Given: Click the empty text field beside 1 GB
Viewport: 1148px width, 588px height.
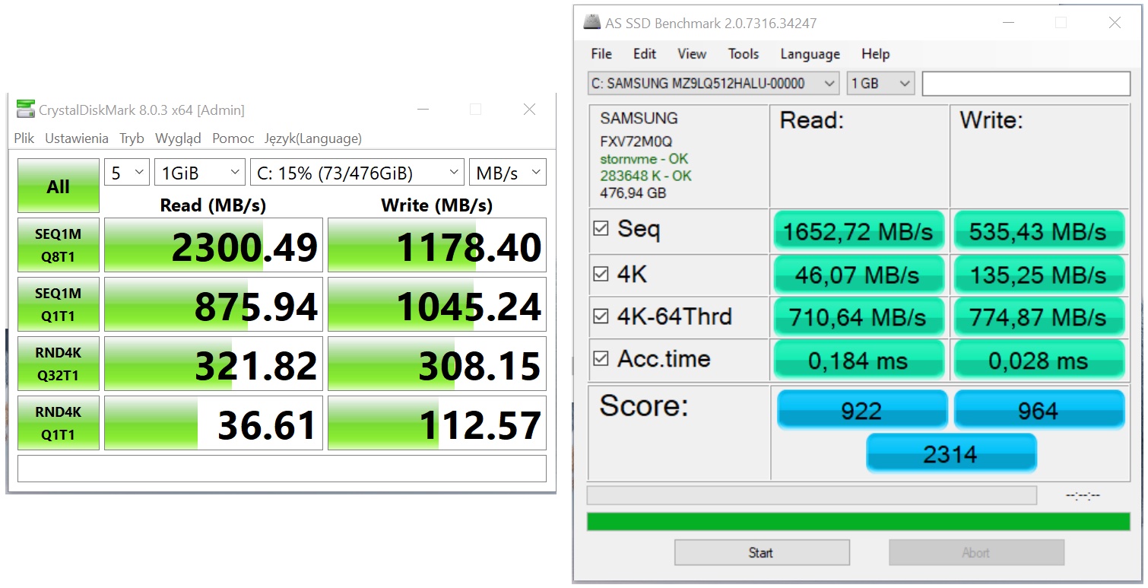Looking at the screenshot, I should tap(1026, 84).
